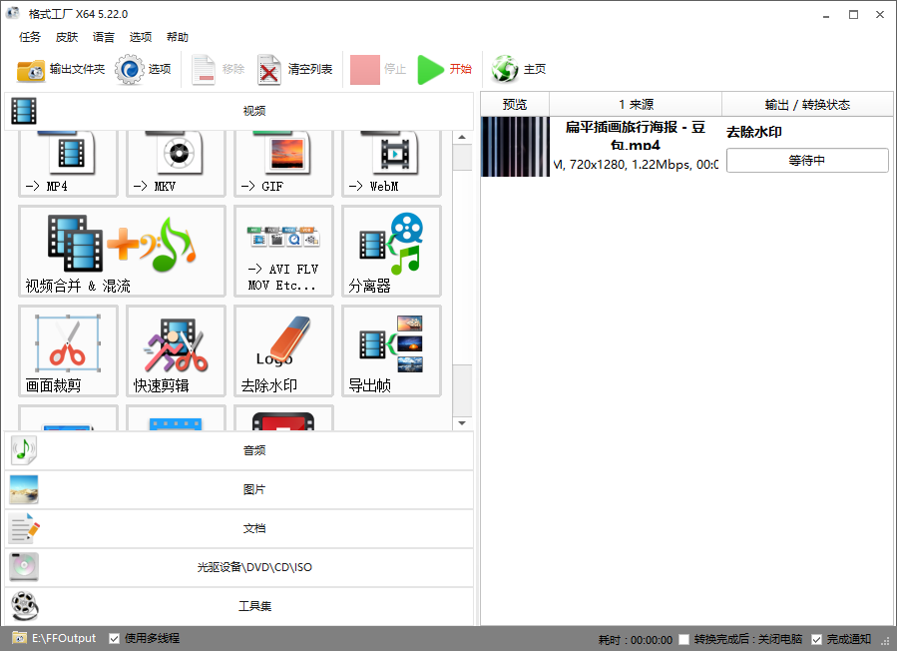Expand the 工具集 toolset section
897x651 pixels.
pyautogui.click(x=239, y=606)
